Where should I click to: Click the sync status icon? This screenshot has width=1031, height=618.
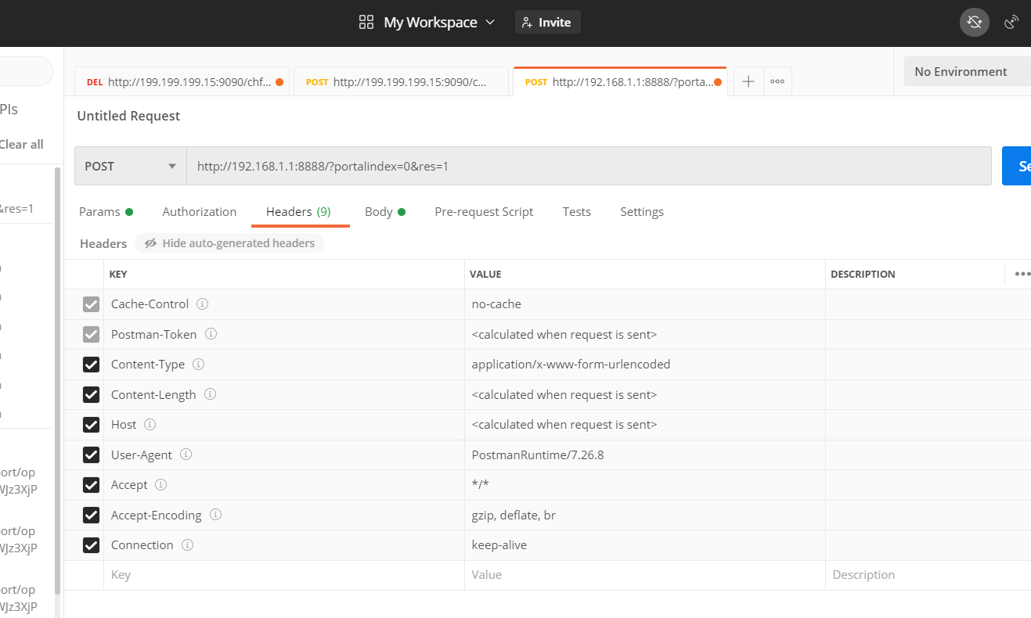coord(975,22)
